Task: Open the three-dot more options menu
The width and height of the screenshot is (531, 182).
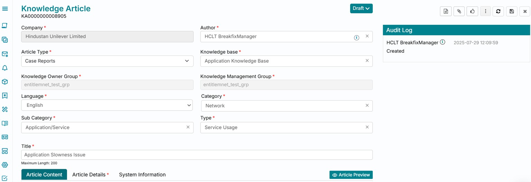Action: pos(485,11)
